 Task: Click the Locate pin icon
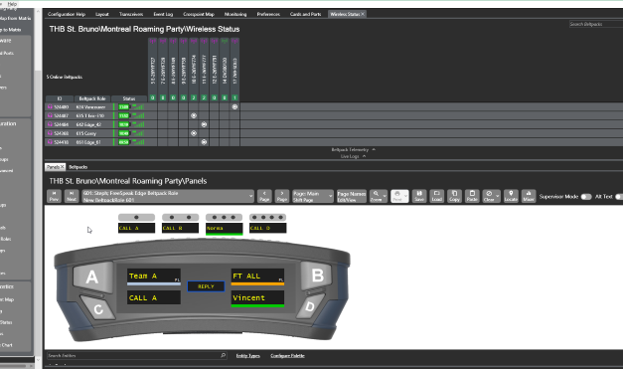click(511, 196)
